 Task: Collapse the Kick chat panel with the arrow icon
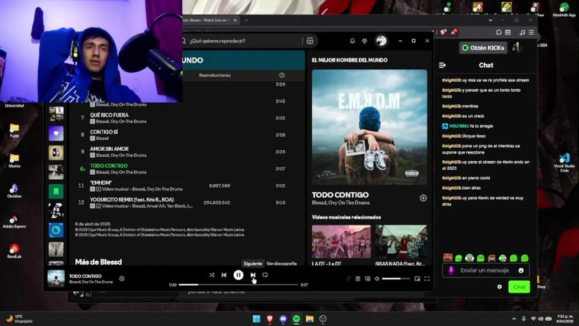pyautogui.click(x=442, y=65)
